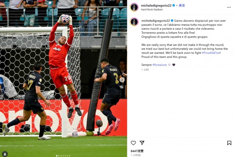Jump to the last carousel dot
Screen dimensions: 234x157
click(x=70, y=156)
